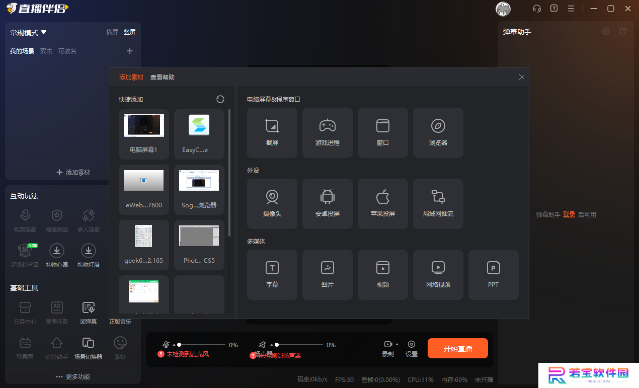Expand microphone device arrow
The image size is (639, 388).
[174, 345]
